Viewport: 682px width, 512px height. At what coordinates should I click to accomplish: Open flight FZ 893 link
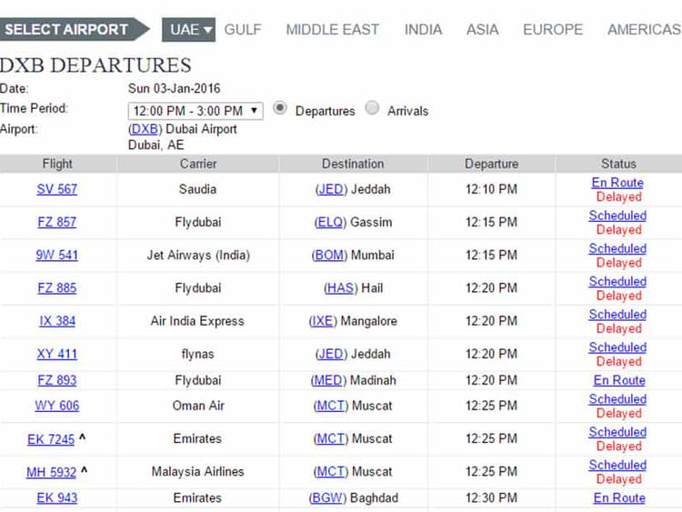click(57, 380)
